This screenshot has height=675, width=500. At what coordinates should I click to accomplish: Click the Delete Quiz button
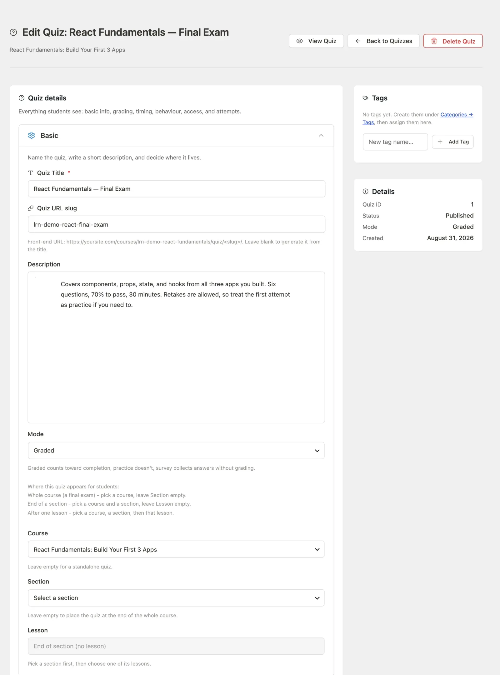coord(453,41)
